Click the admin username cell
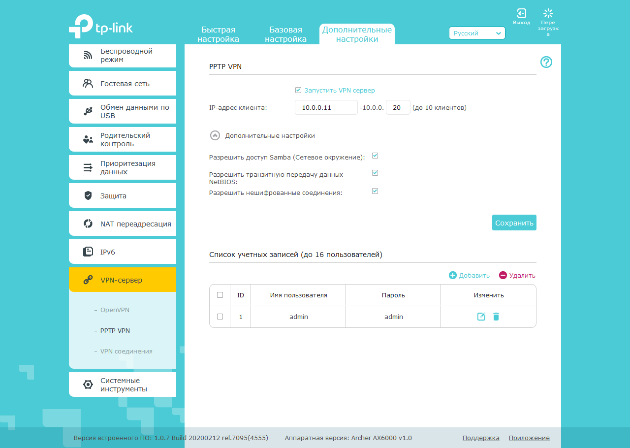 tap(298, 317)
